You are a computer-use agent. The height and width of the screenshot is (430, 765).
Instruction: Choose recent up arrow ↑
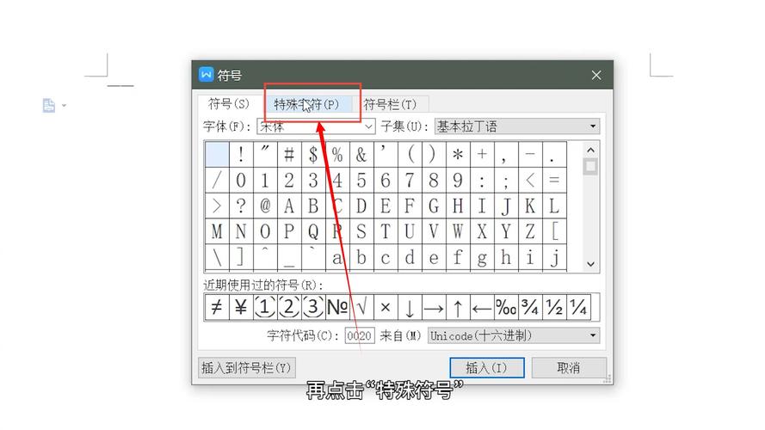click(458, 307)
